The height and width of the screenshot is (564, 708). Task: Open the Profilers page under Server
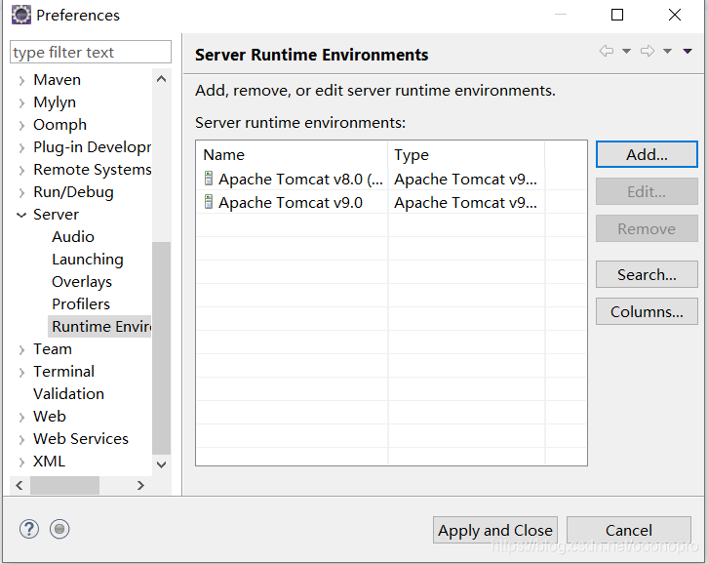point(81,304)
